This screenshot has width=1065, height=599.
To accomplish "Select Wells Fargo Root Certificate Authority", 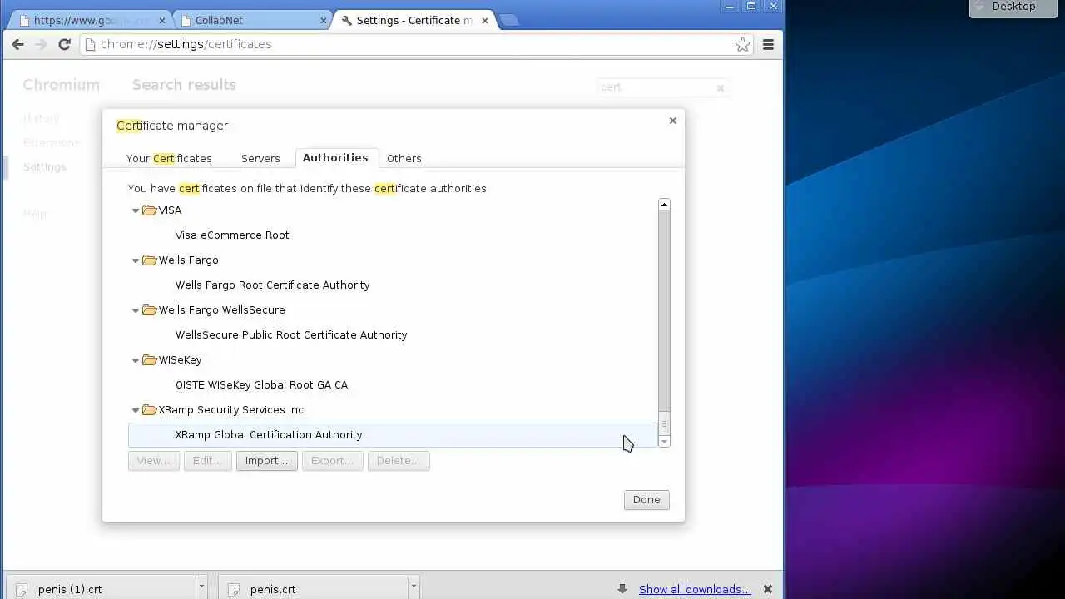I will pyautogui.click(x=393, y=285).
